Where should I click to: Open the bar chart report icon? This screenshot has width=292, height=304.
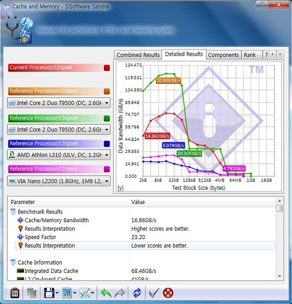67,293
